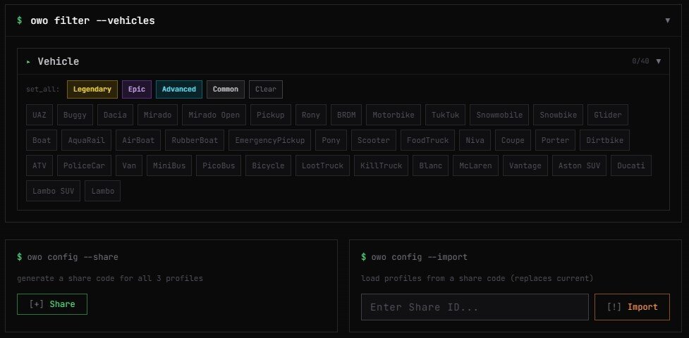Image resolution: width=689 pixels, height=338 pixels.
Task: Set all vehicles to Common
Action: click(226, 89)
